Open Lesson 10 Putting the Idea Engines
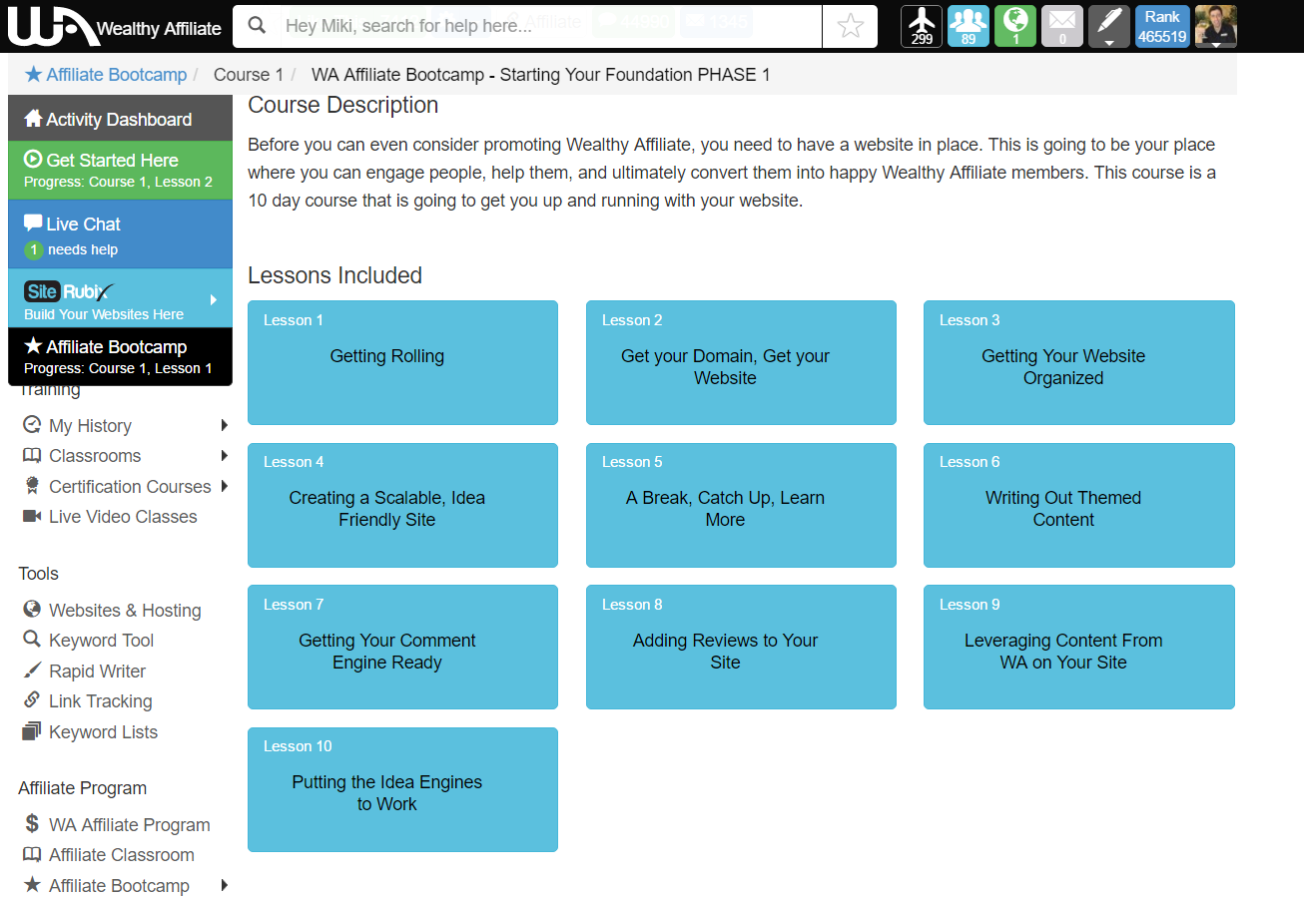1304x899 pixels. coord(402,789)
